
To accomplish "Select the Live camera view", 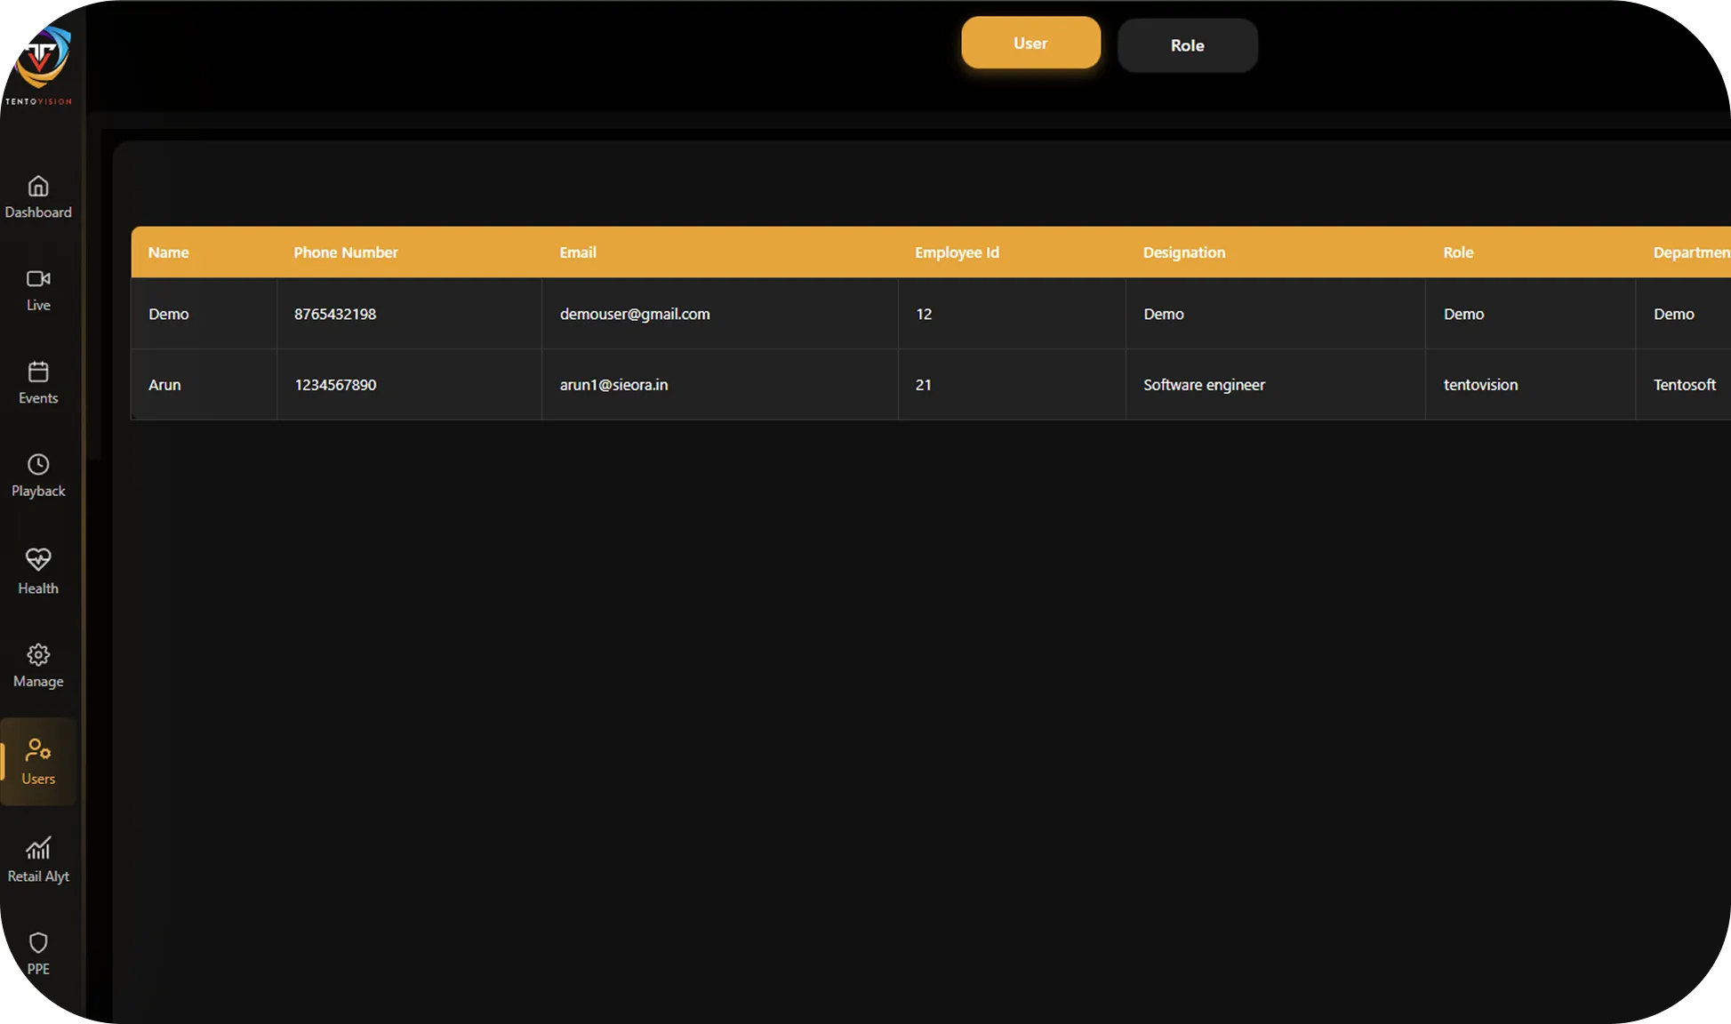I will 38,290.
